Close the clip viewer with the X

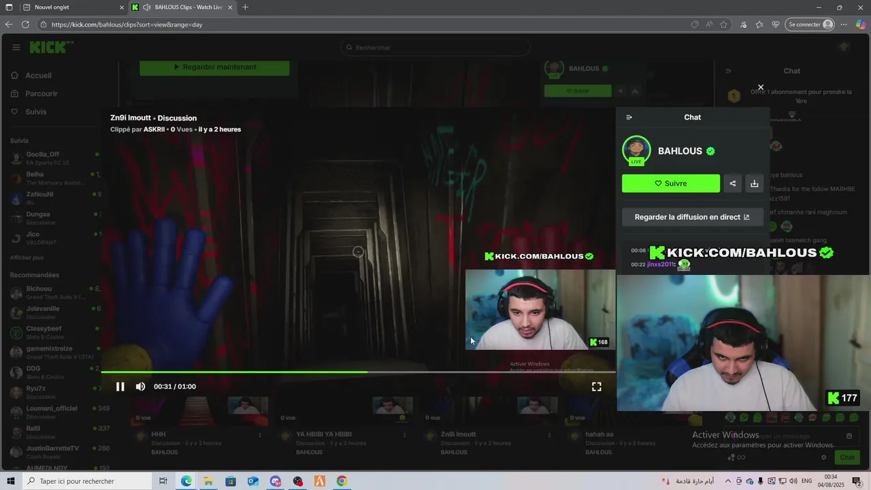(x=761, y=87)
